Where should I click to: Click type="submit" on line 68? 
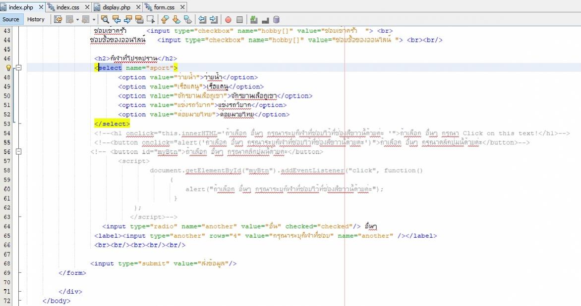pos(144,263)
